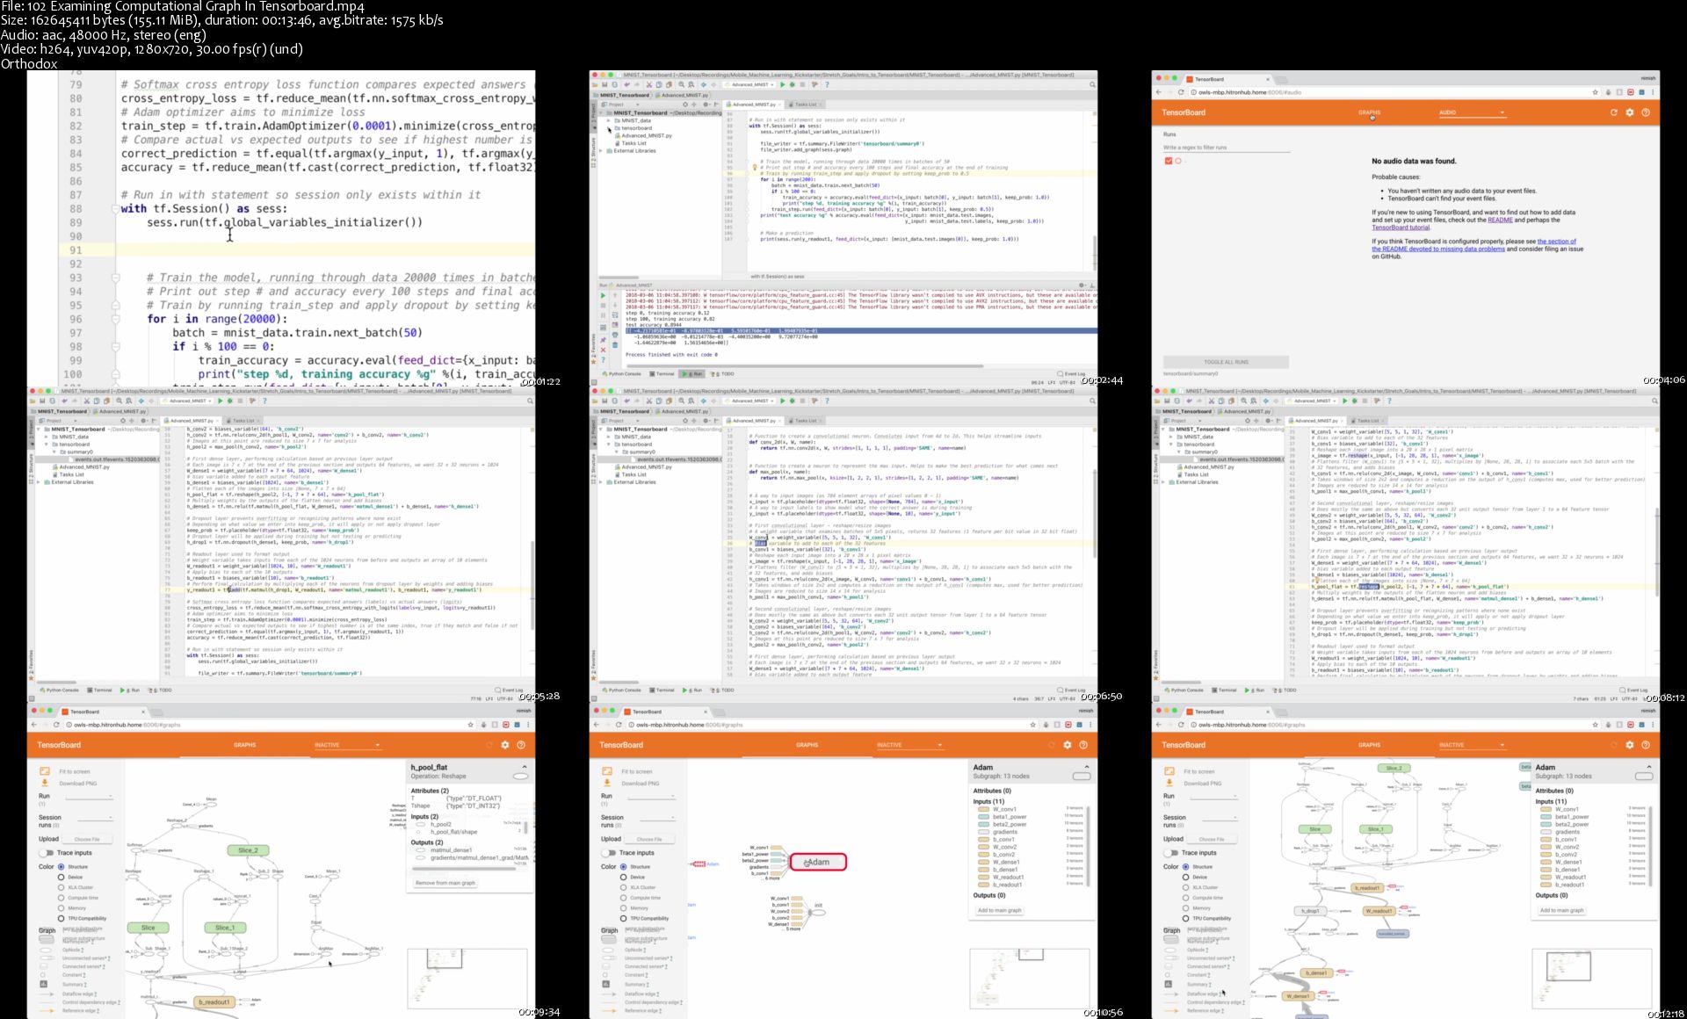
Task: Open Python Console tab in 00:02:44 frame
Action: tap(622, 373)
